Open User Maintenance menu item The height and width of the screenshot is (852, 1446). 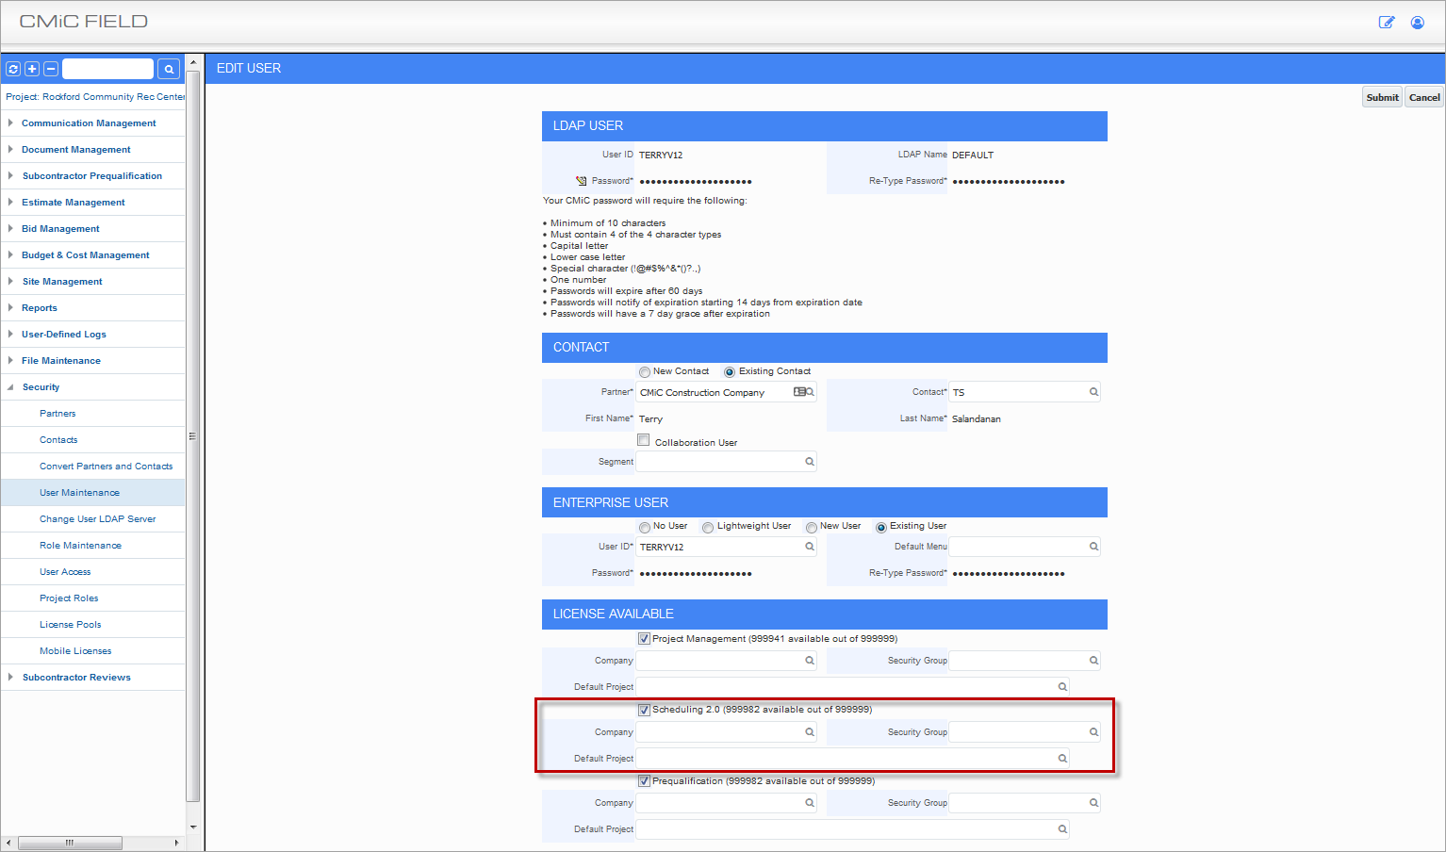click(79, 493)
